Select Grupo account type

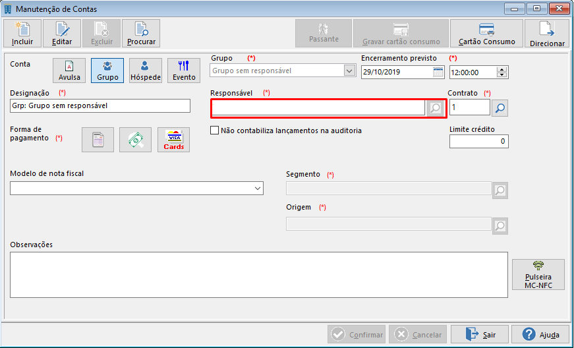[107, 71]
